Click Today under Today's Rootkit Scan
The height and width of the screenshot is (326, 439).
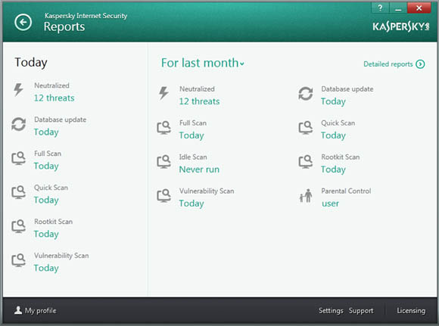coord(46,234)
